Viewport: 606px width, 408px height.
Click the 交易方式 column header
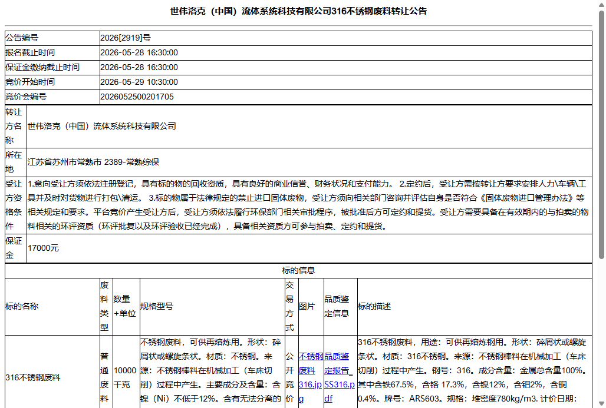(x=292, y=307)
